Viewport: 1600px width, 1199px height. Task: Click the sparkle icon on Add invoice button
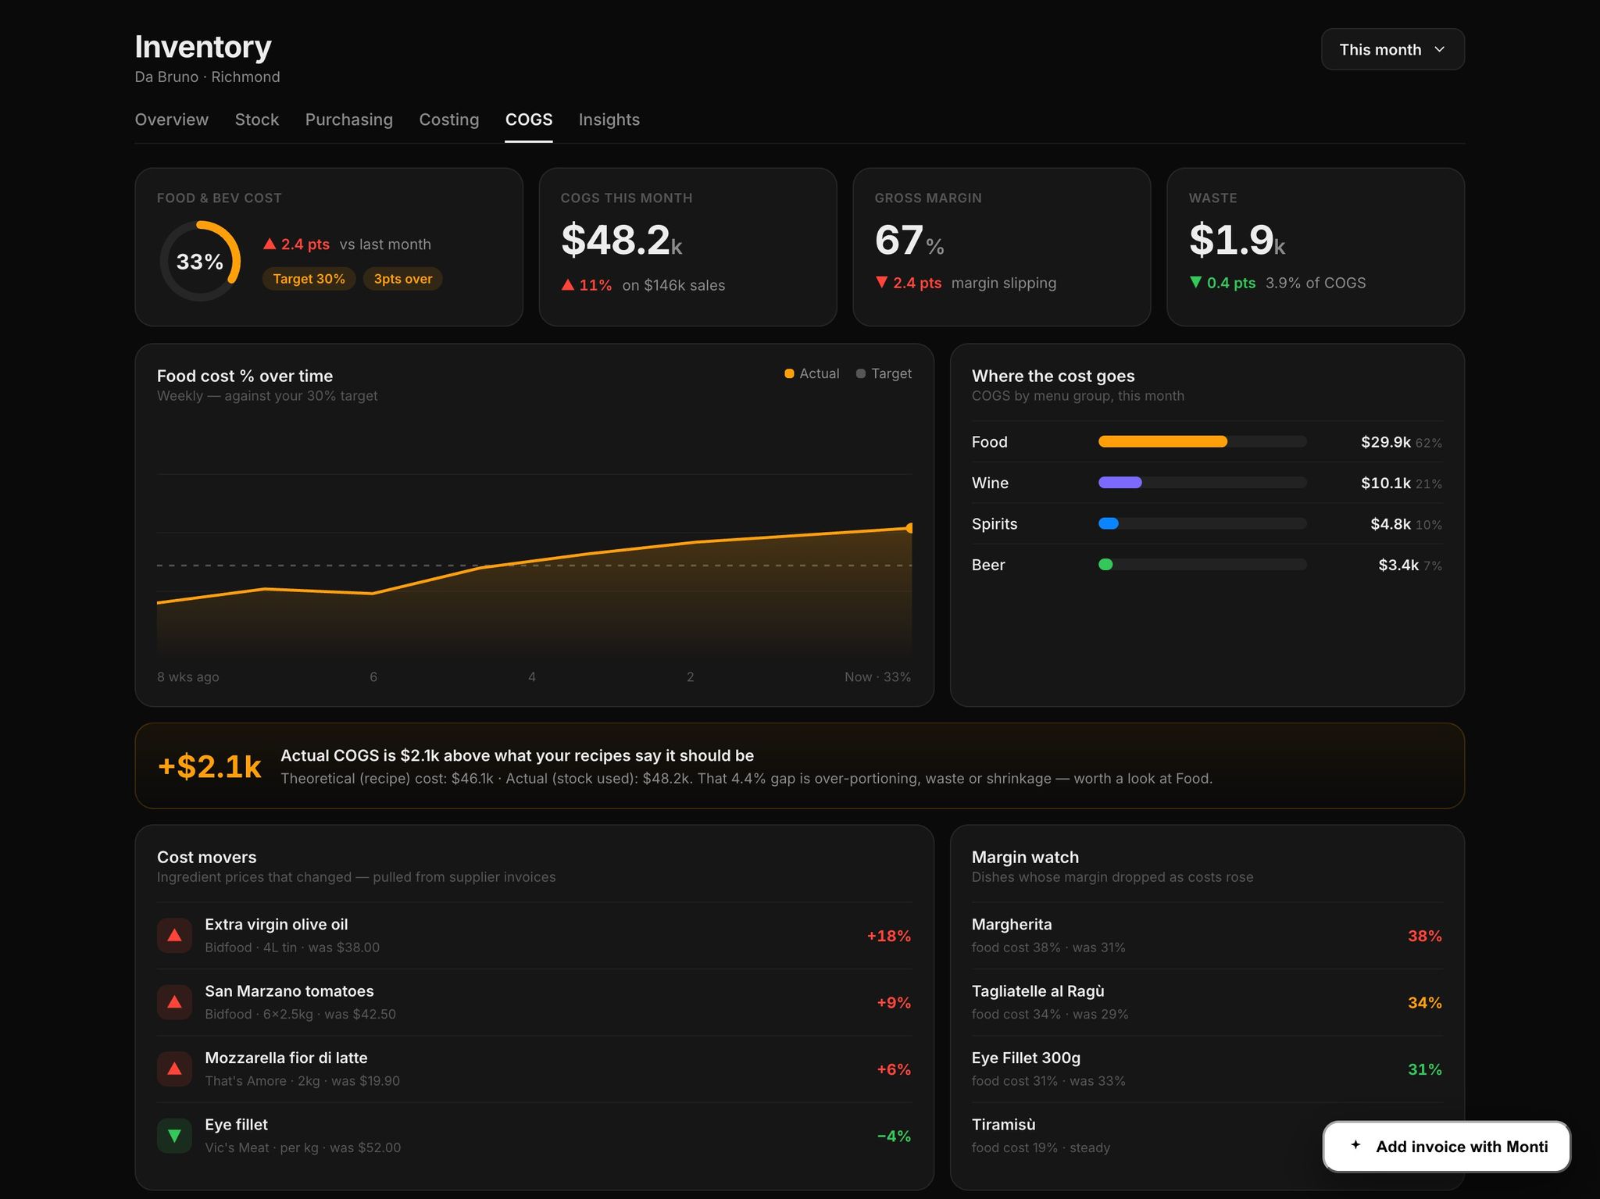[1355, 1145]
